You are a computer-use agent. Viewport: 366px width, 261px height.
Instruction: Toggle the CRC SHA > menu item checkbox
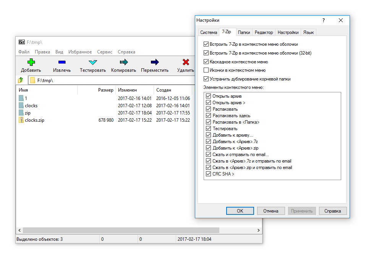pos(209,174)
